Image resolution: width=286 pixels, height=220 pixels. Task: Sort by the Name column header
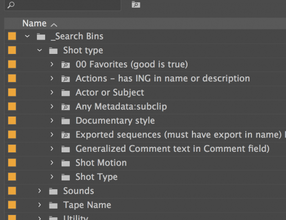pyautogui.click(x=34, y=24)
